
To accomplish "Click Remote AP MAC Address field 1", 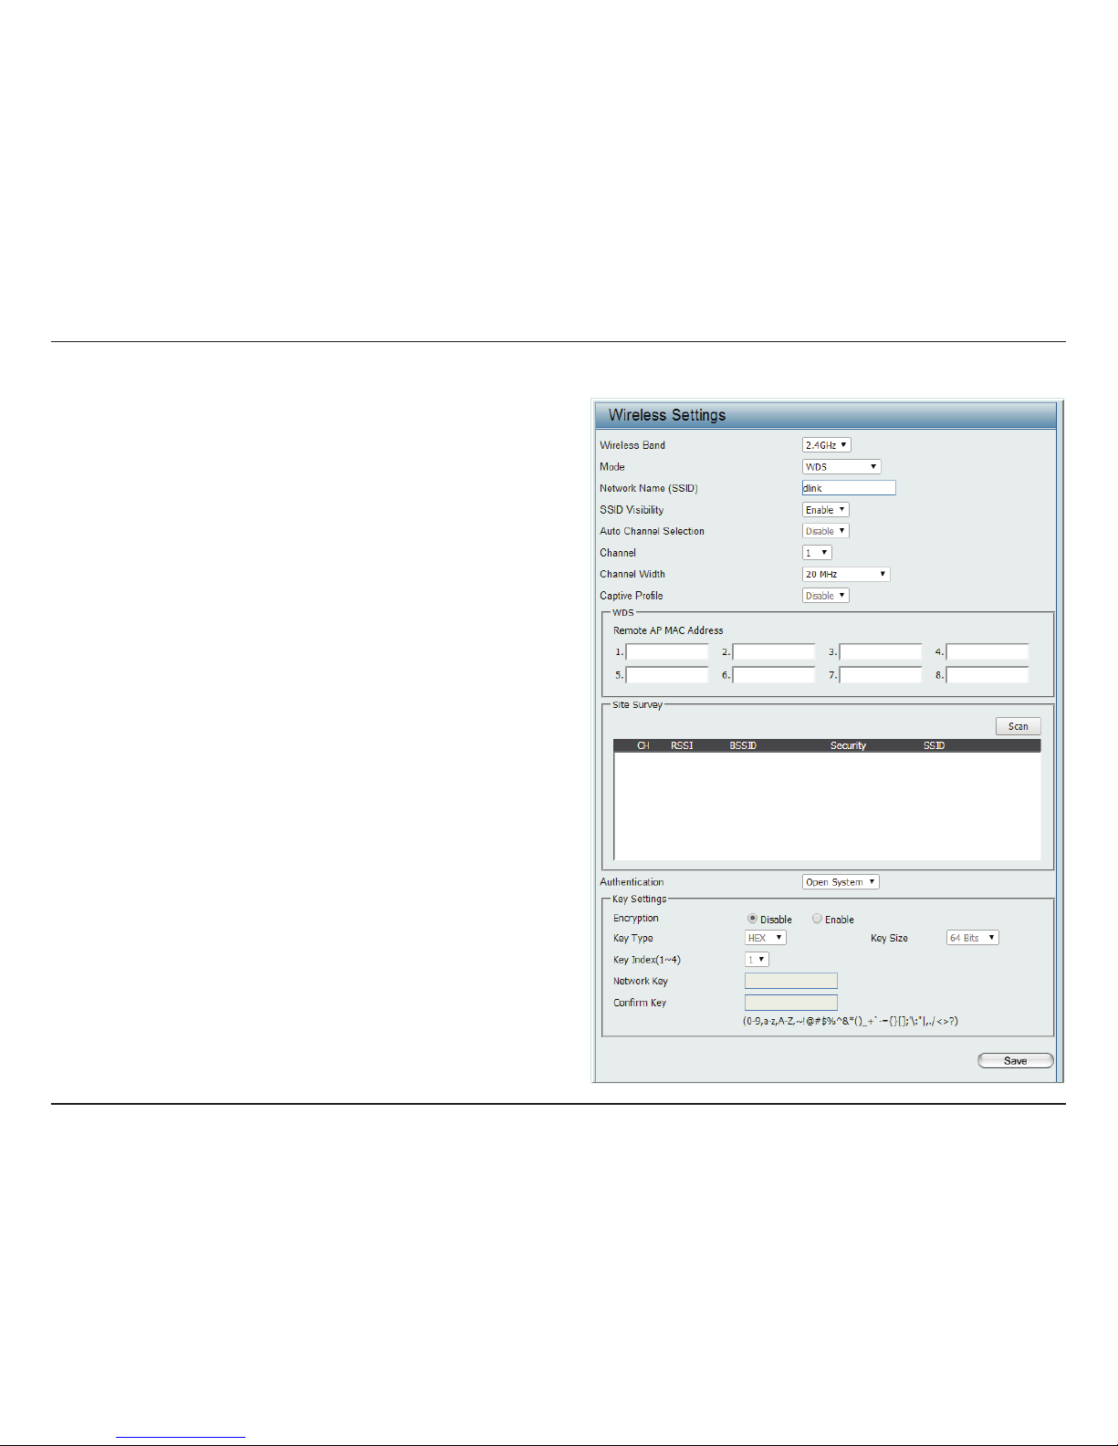I will [x=667, y=652].
